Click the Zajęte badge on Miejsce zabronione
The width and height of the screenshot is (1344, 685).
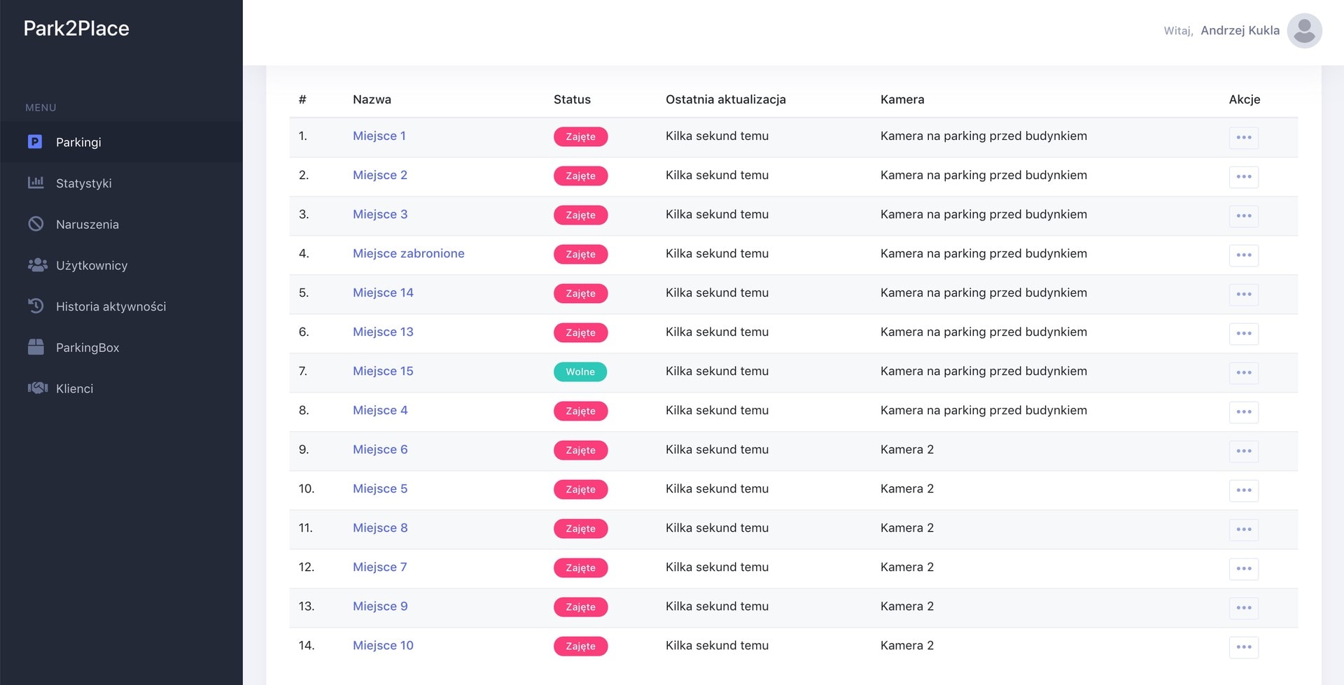(x=580, y=254)
